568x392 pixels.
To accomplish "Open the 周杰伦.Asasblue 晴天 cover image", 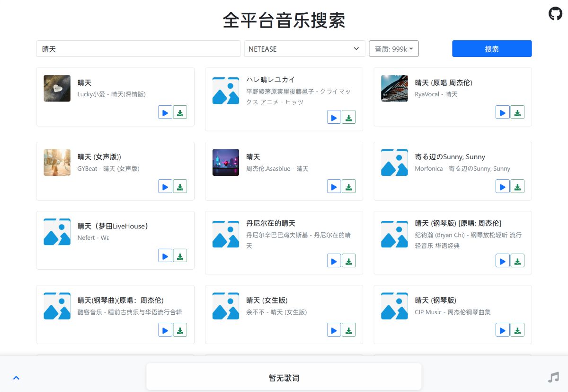I will coord(226,163).
